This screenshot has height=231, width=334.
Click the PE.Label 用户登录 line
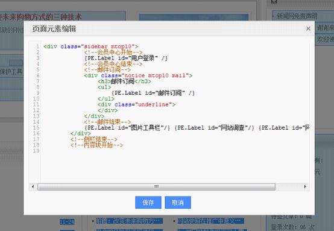click(126, 58)
